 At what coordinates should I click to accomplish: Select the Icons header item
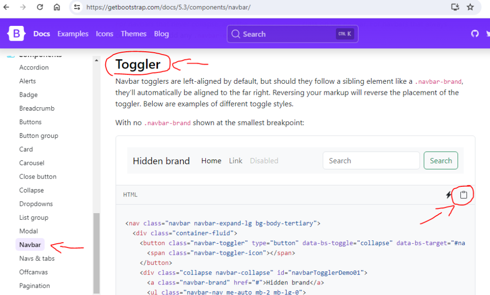(x=104, y=34)
